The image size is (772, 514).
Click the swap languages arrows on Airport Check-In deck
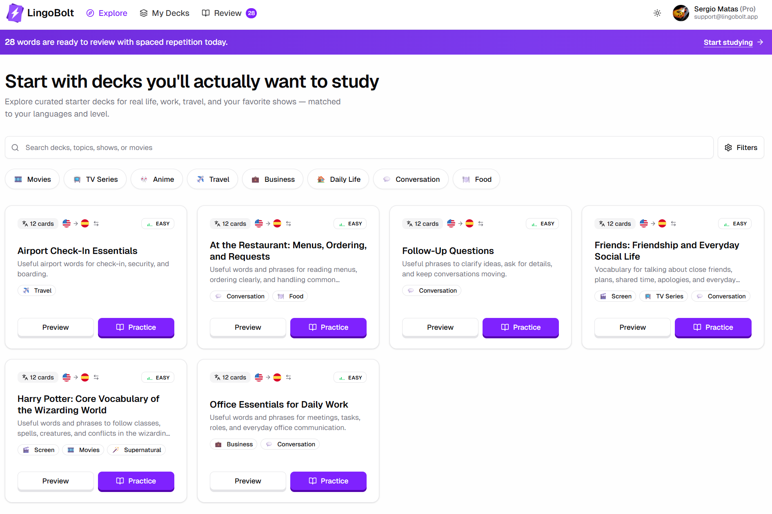96,223
